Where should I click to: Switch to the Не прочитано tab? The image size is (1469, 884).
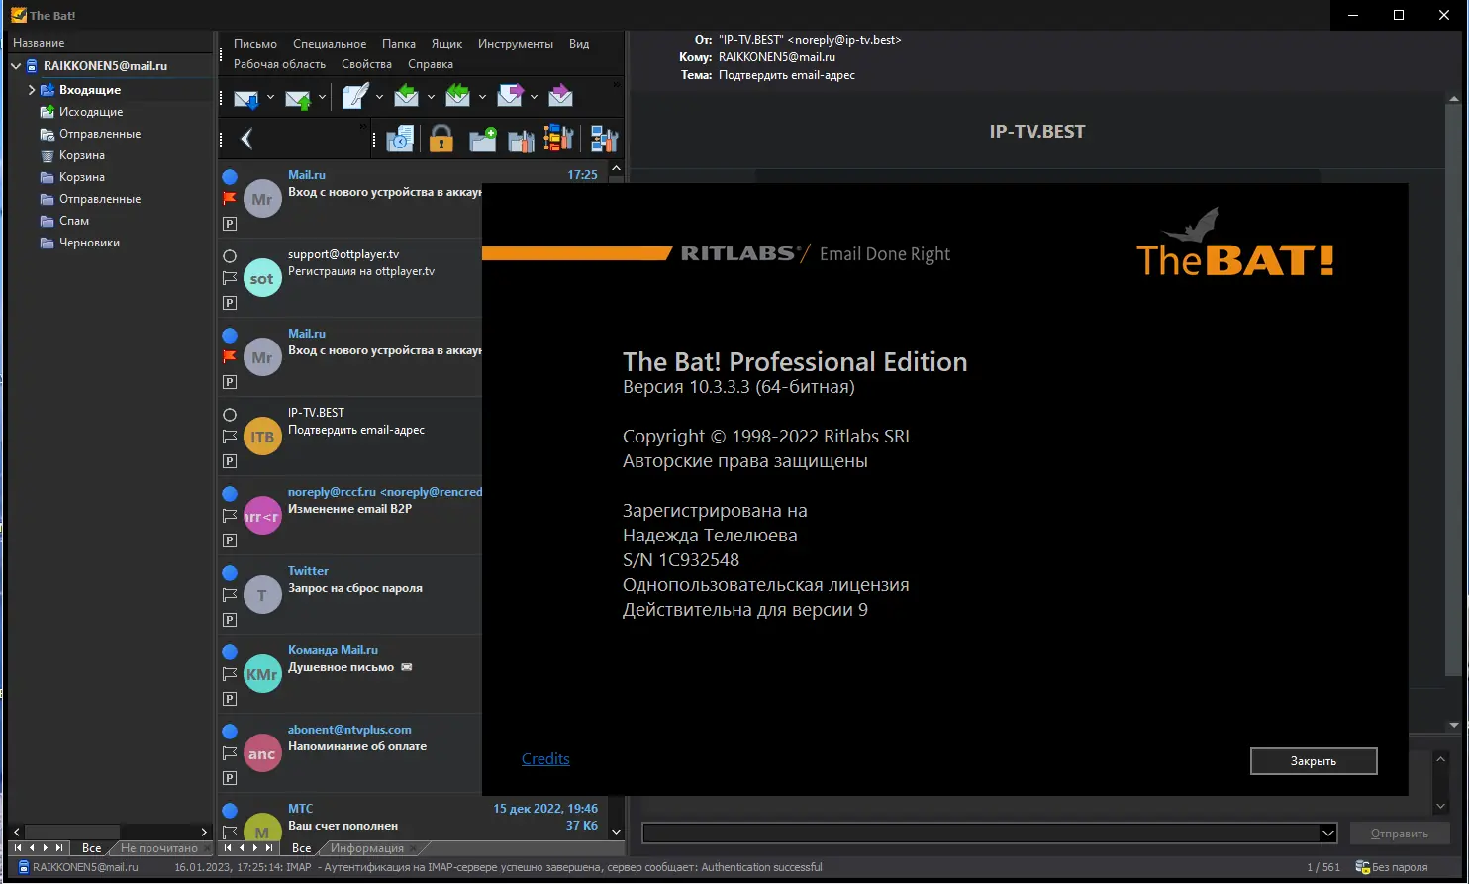coord(161,848)
